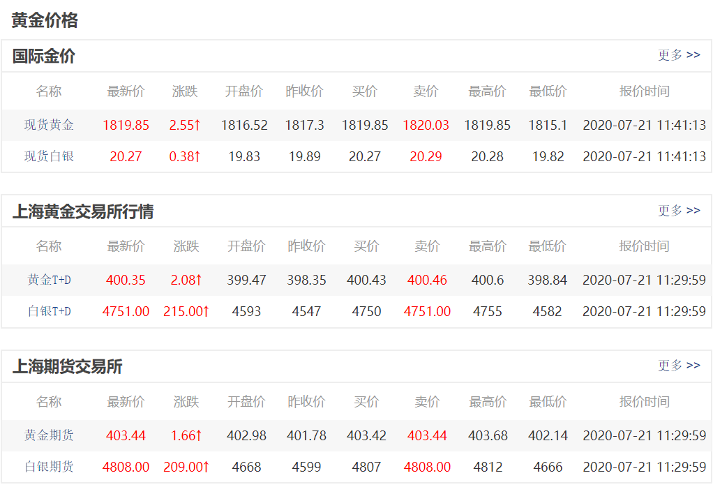Click 黄金T+D change value 2.08↑

(186, 280)
